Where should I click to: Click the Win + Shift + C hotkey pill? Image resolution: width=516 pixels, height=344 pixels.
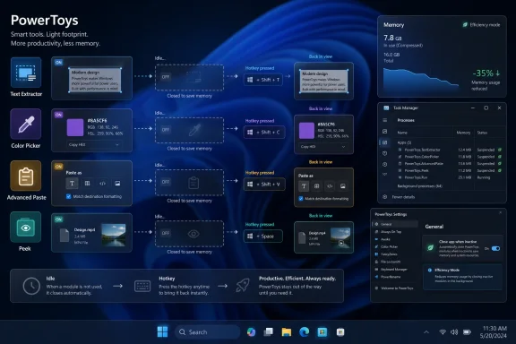pos(264,133)
